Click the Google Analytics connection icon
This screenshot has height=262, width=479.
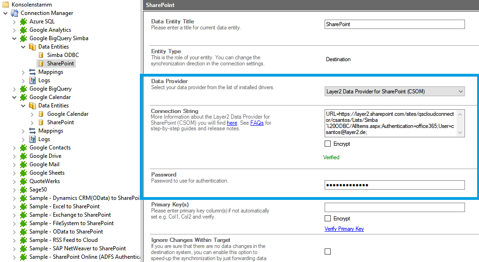[x=23, y=30]
